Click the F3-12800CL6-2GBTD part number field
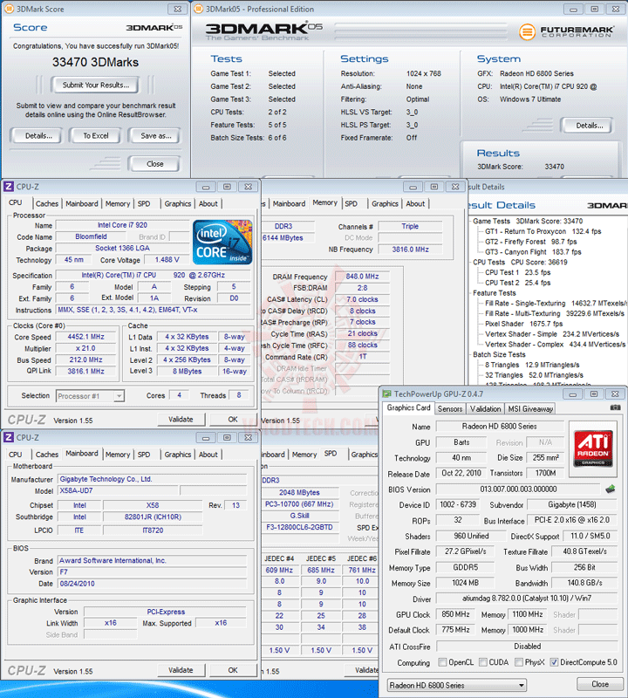Image resolution: width=628 pixels, height=698 pixels. (299, 527)
